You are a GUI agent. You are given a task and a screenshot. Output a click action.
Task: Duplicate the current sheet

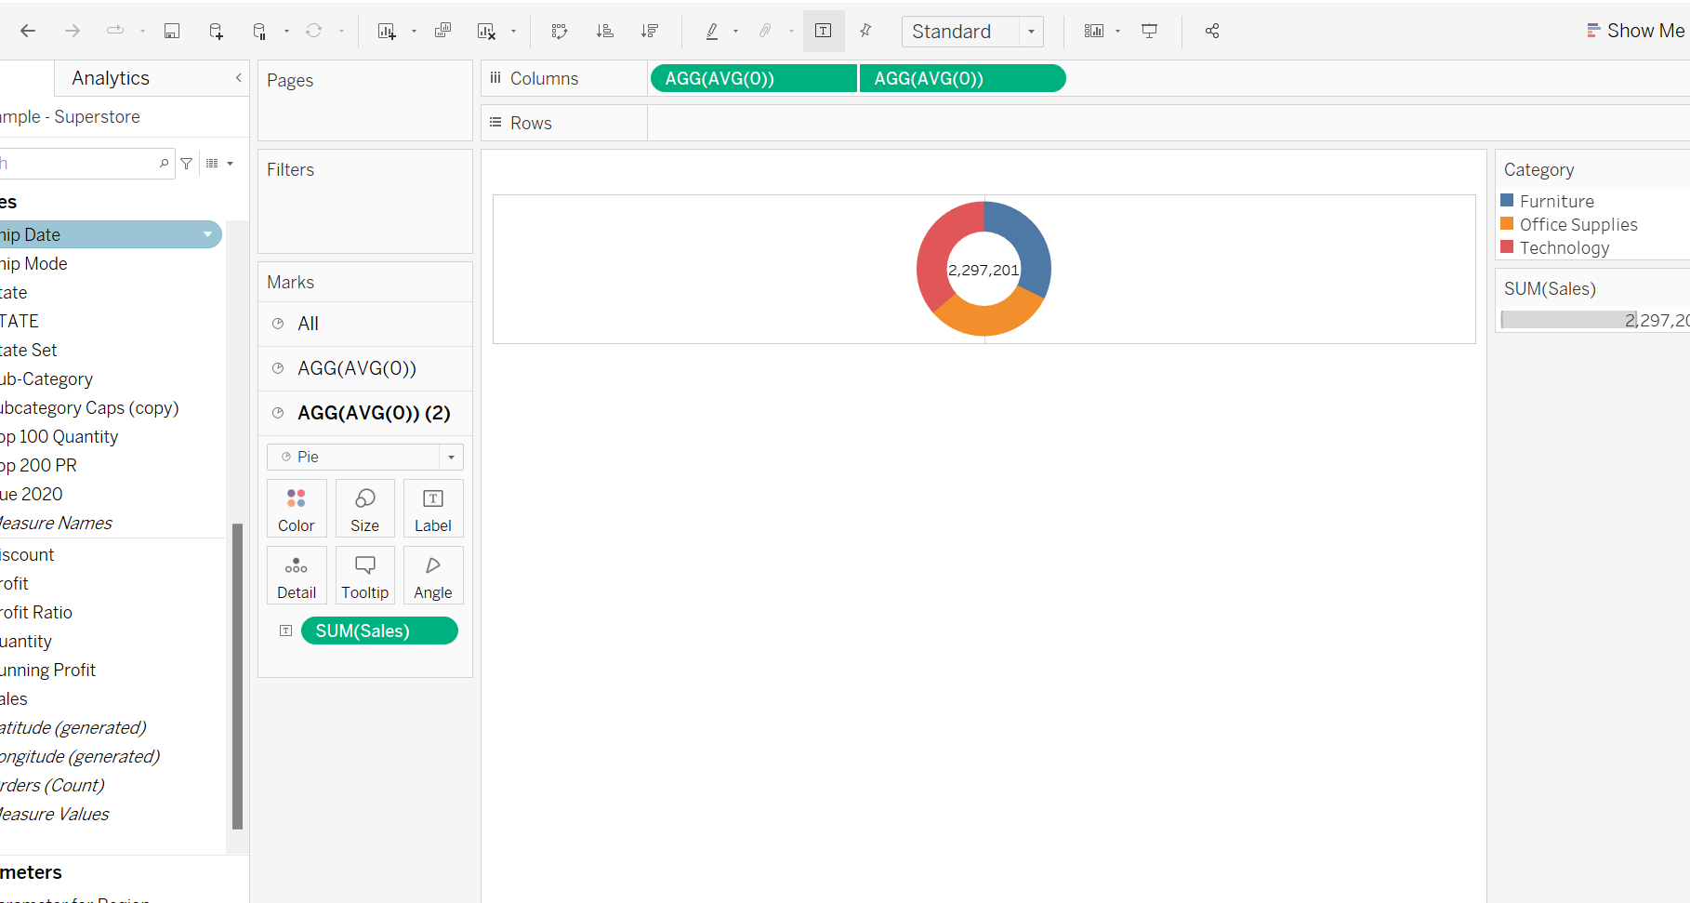click(x=443, y=31)
